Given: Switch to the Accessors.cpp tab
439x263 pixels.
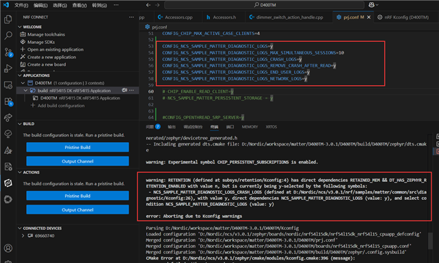Looking at the screenshot, I should 179,17.
